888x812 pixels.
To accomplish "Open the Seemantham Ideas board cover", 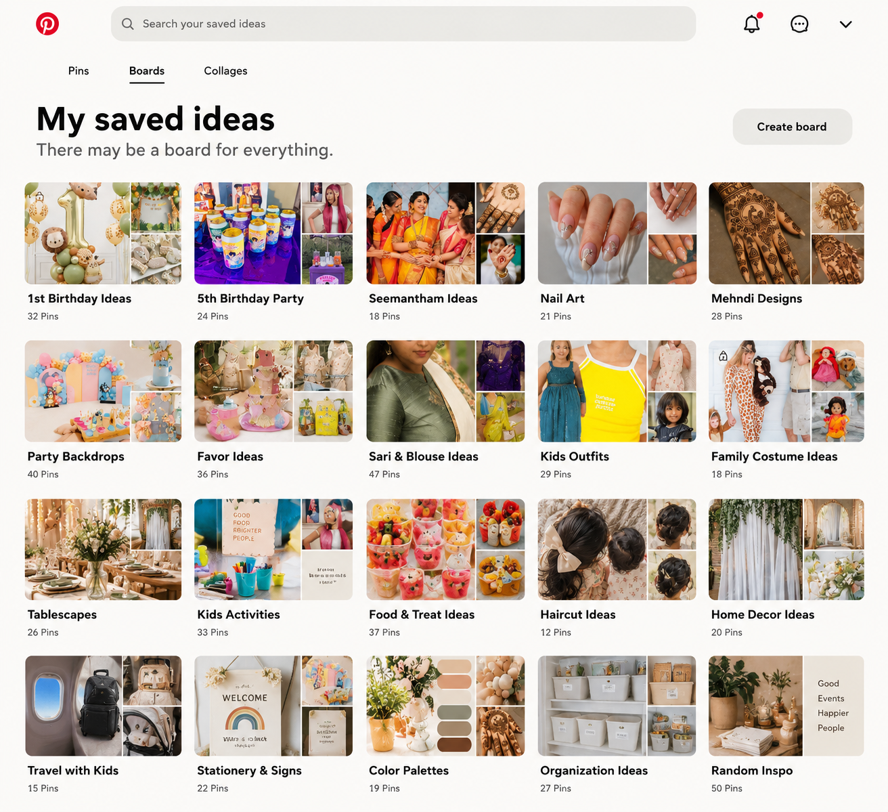I will click(445, 233).
